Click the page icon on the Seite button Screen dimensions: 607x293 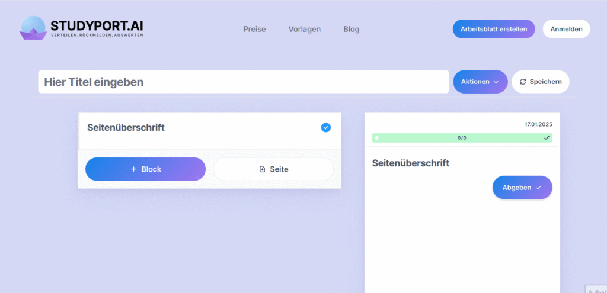pyautogui.click(x=262, y=169)
